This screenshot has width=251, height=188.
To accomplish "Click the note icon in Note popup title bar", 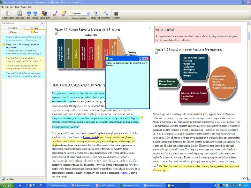I will click(107, 59).
